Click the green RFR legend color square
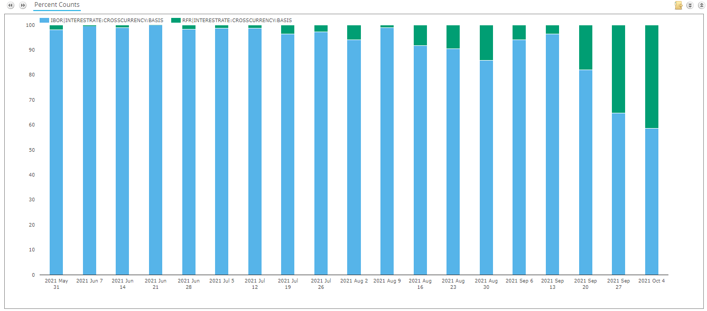 coord(176,20)
